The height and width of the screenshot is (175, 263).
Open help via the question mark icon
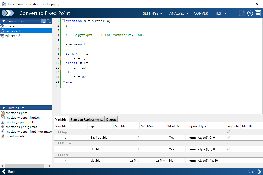pos(250,13)
